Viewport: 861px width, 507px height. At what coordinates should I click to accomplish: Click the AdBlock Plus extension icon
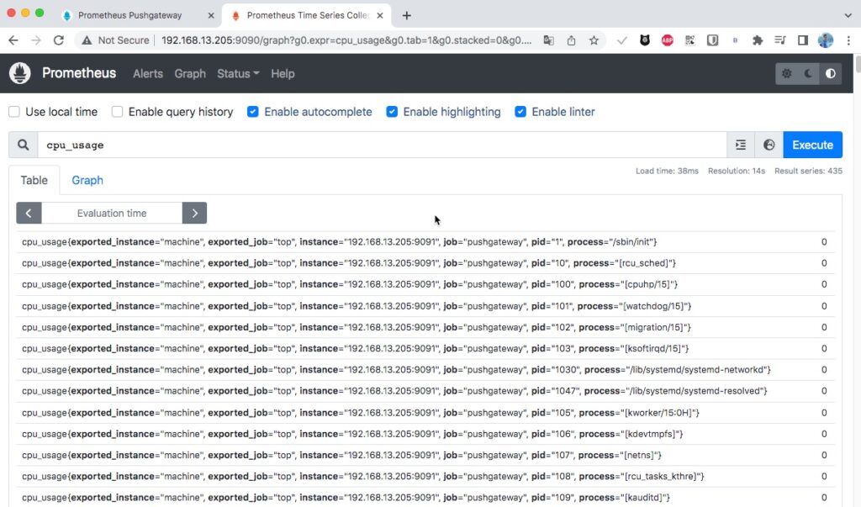click(x=667, y=40)
